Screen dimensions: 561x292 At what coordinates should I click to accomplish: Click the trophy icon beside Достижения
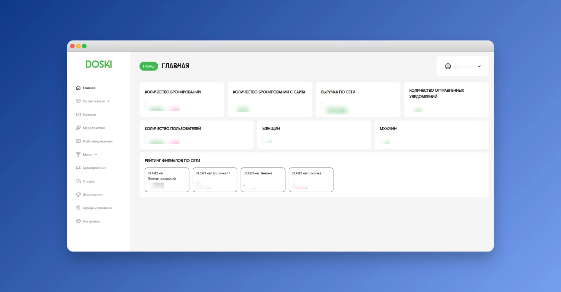click(78, 194)
